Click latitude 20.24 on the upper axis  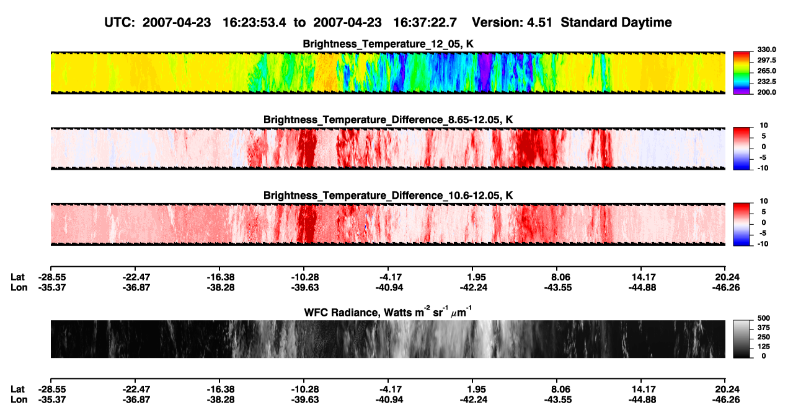[x=725, y=277]
